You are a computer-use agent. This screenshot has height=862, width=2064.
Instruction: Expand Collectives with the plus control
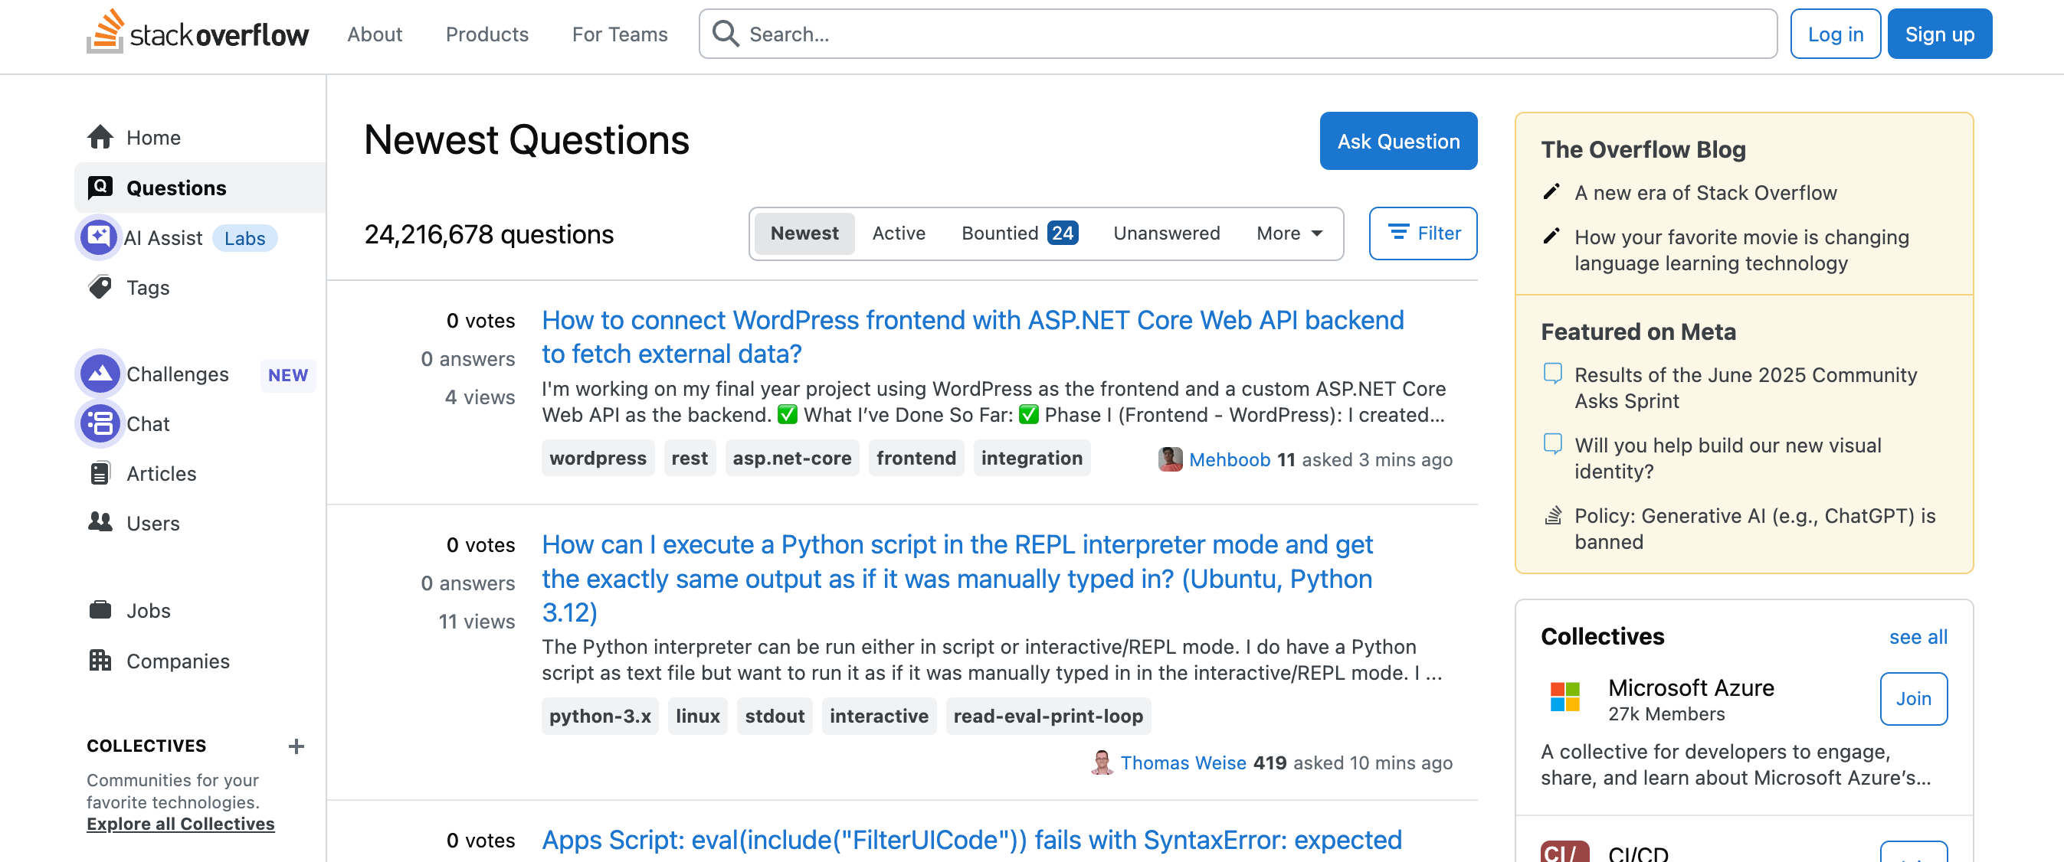point(296,746)
